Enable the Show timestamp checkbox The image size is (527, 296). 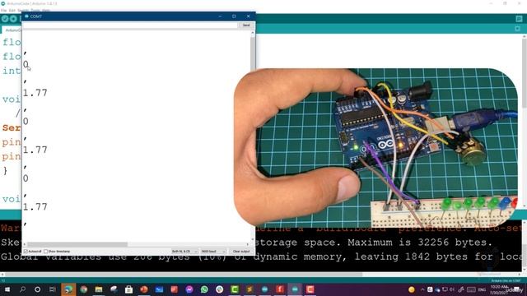click(46, 252)
